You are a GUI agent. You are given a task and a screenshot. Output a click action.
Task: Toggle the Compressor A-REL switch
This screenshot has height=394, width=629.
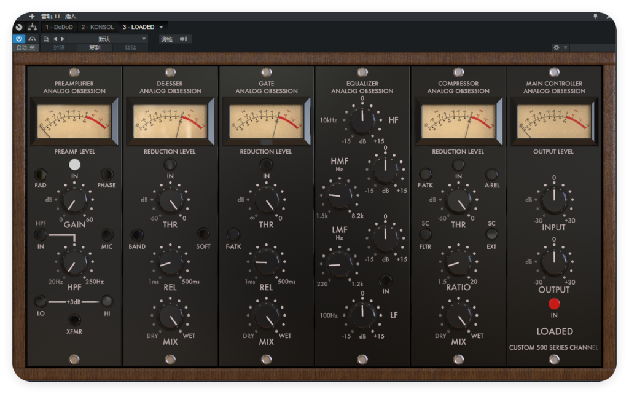click(491, 175)
